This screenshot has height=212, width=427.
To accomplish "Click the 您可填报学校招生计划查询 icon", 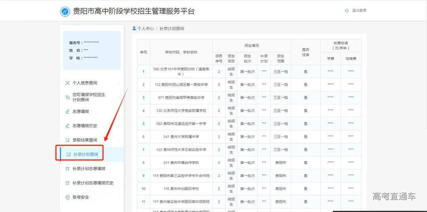I will pyautogui.click(x=68, y=97).
